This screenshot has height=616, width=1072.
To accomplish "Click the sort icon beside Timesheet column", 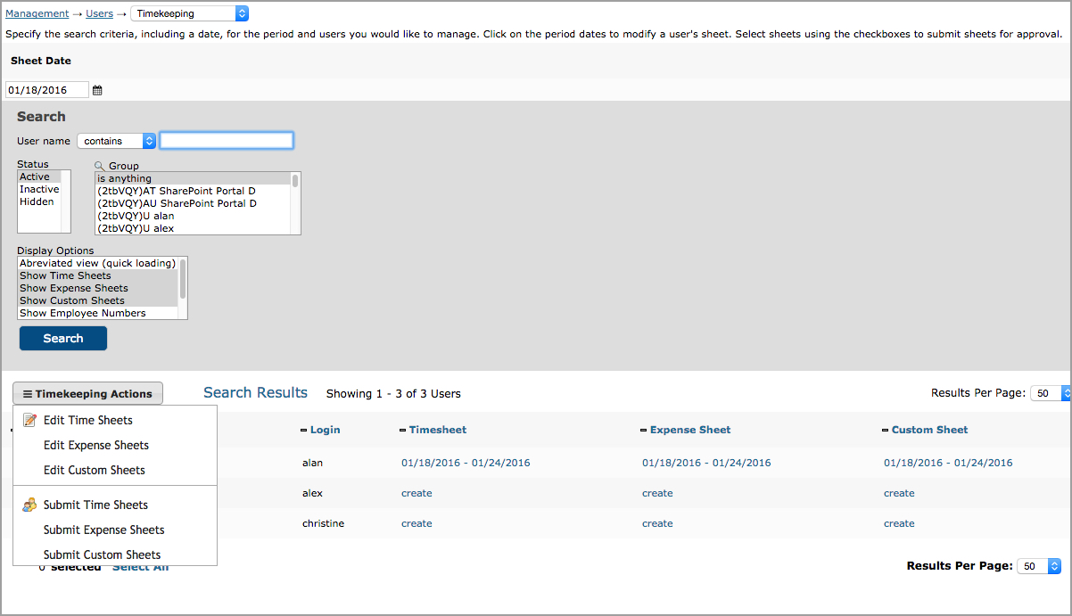I will 402,431.
